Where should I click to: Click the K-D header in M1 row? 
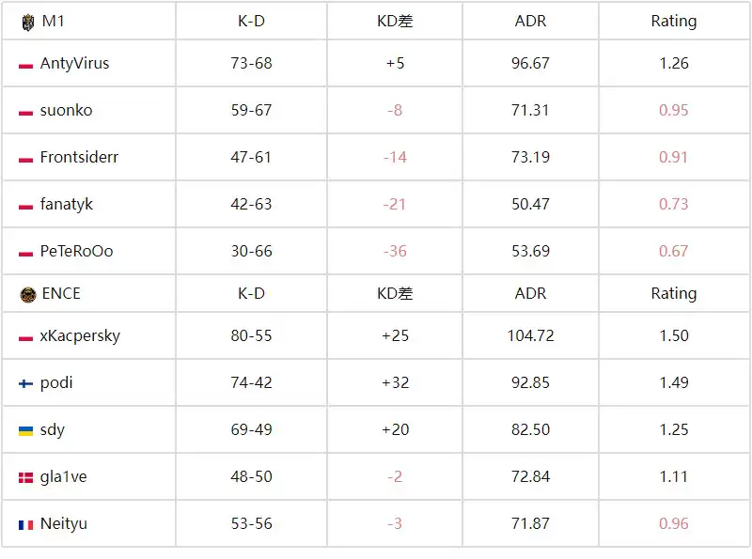pos(251,21)
